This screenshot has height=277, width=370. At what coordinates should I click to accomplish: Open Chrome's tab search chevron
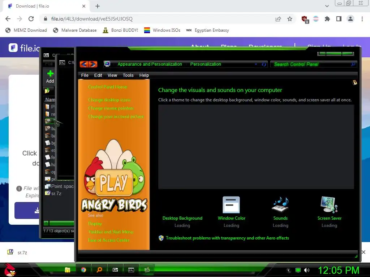tap(327, 6)
